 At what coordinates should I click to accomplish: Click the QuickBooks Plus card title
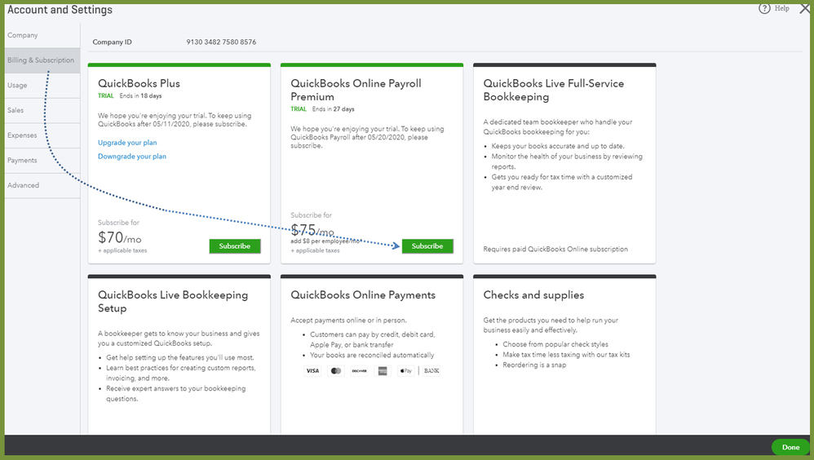point(139,83)
